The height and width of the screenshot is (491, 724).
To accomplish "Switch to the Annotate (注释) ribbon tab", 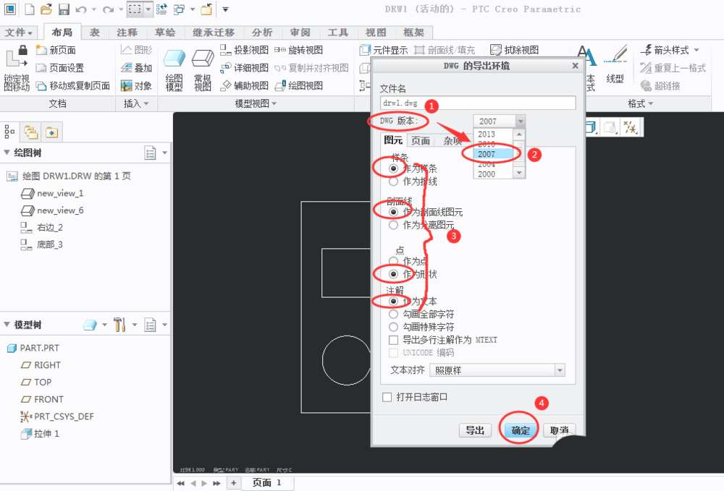I will pos(127,33).
